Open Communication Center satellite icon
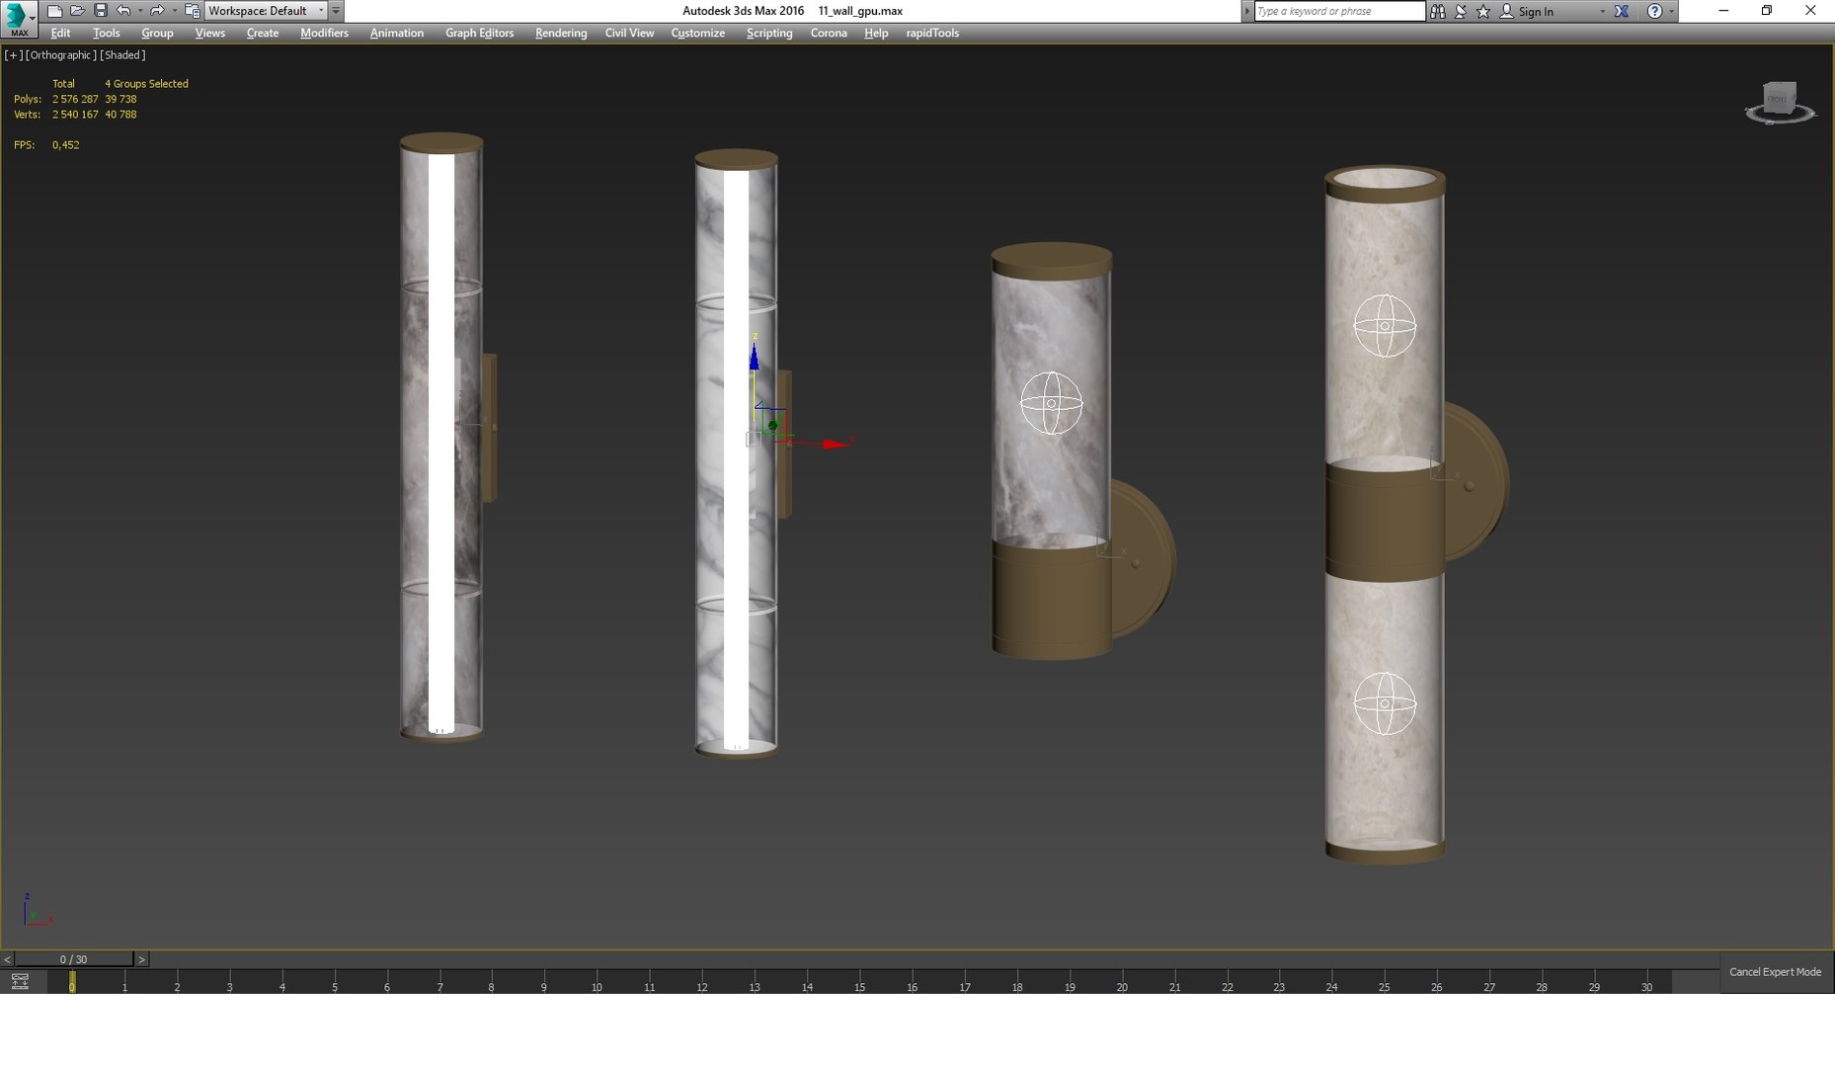Image resolution: width=1835 pixels, height=1067 pixels. point(1461,11)
